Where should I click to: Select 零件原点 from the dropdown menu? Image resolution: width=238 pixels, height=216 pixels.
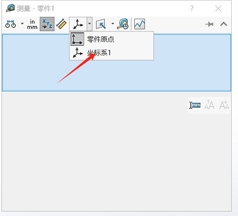click(x=100, y=39)
